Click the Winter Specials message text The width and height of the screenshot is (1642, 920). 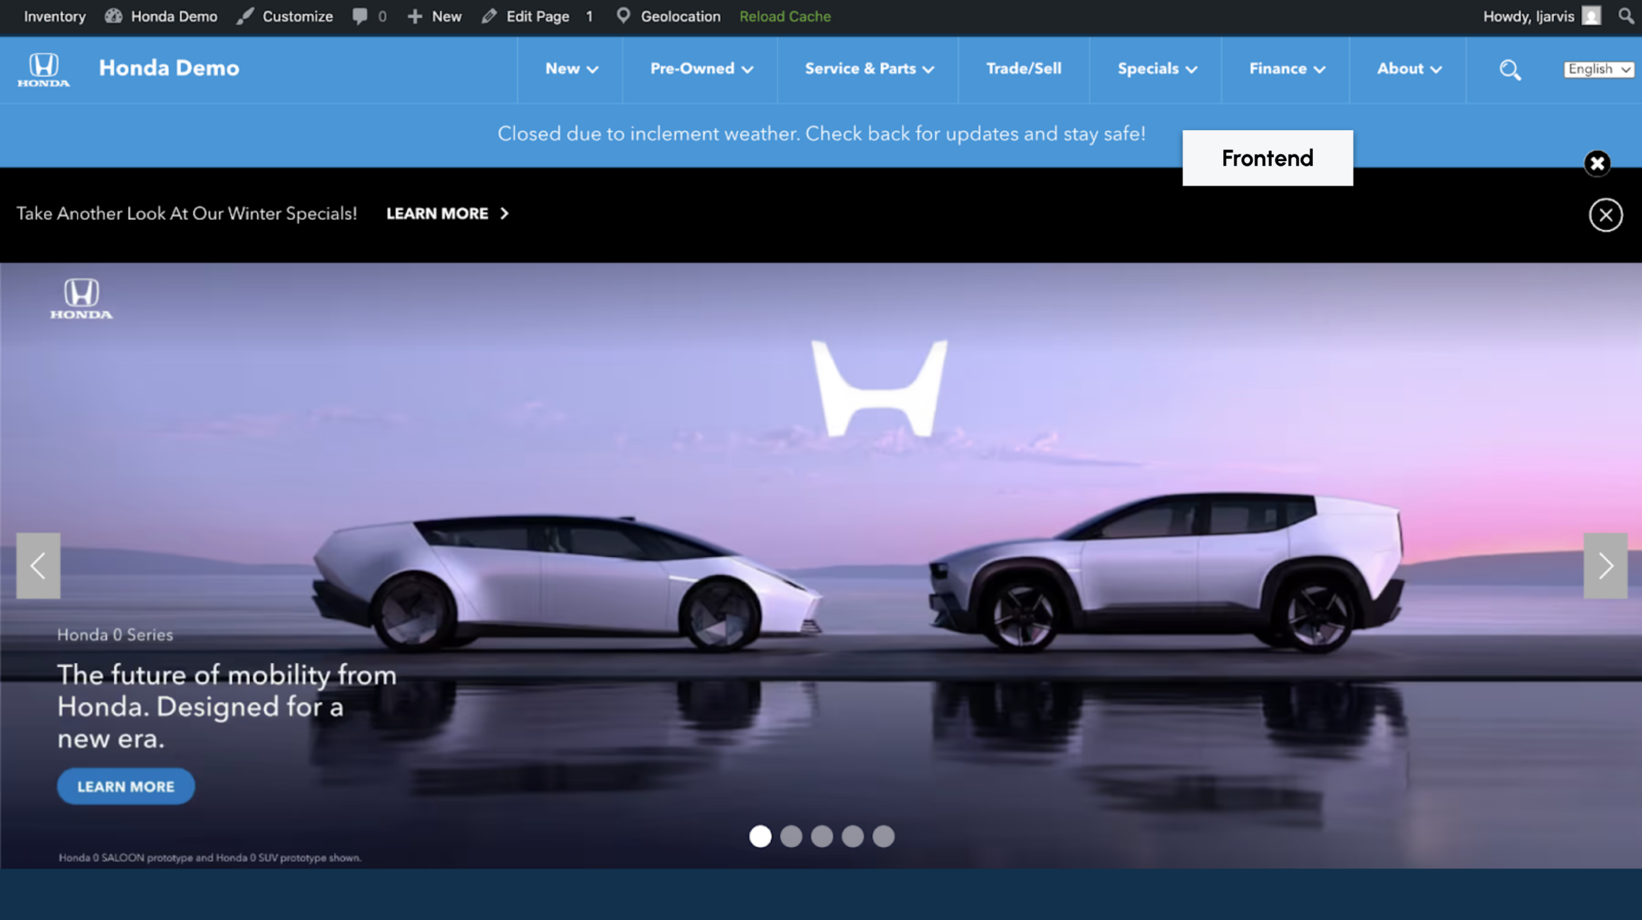tap(187, 214)
